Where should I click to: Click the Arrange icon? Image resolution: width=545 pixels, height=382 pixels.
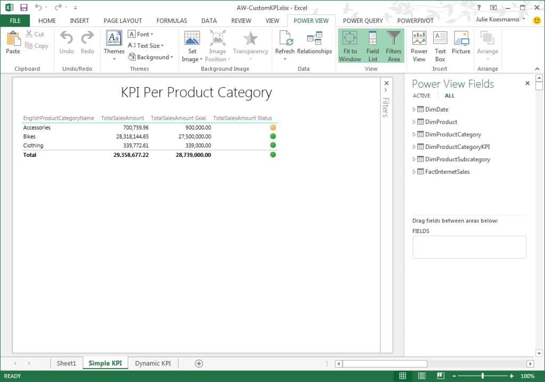click(488, 38)
